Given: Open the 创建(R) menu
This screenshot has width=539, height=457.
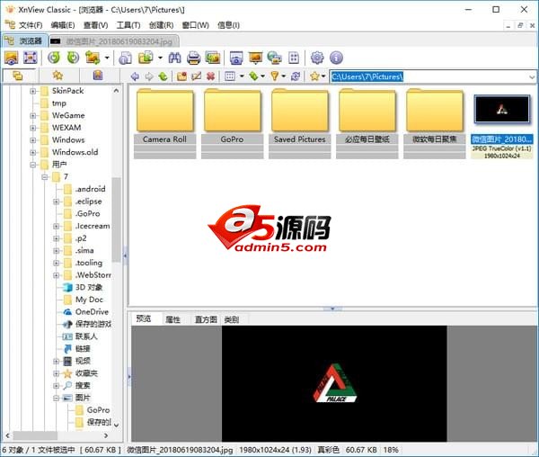Looking at the screenshot, I should 161,25.
